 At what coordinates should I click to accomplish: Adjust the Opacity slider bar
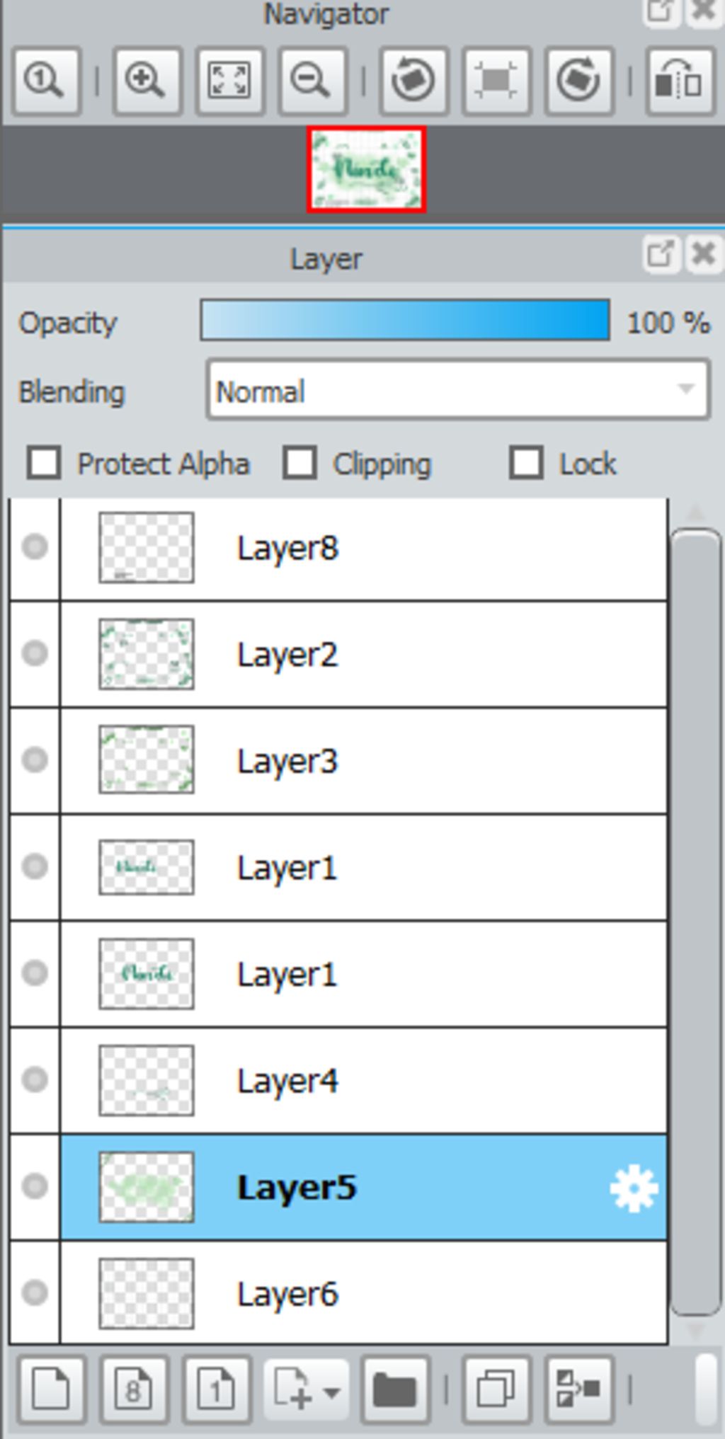(x=405, y=321)
